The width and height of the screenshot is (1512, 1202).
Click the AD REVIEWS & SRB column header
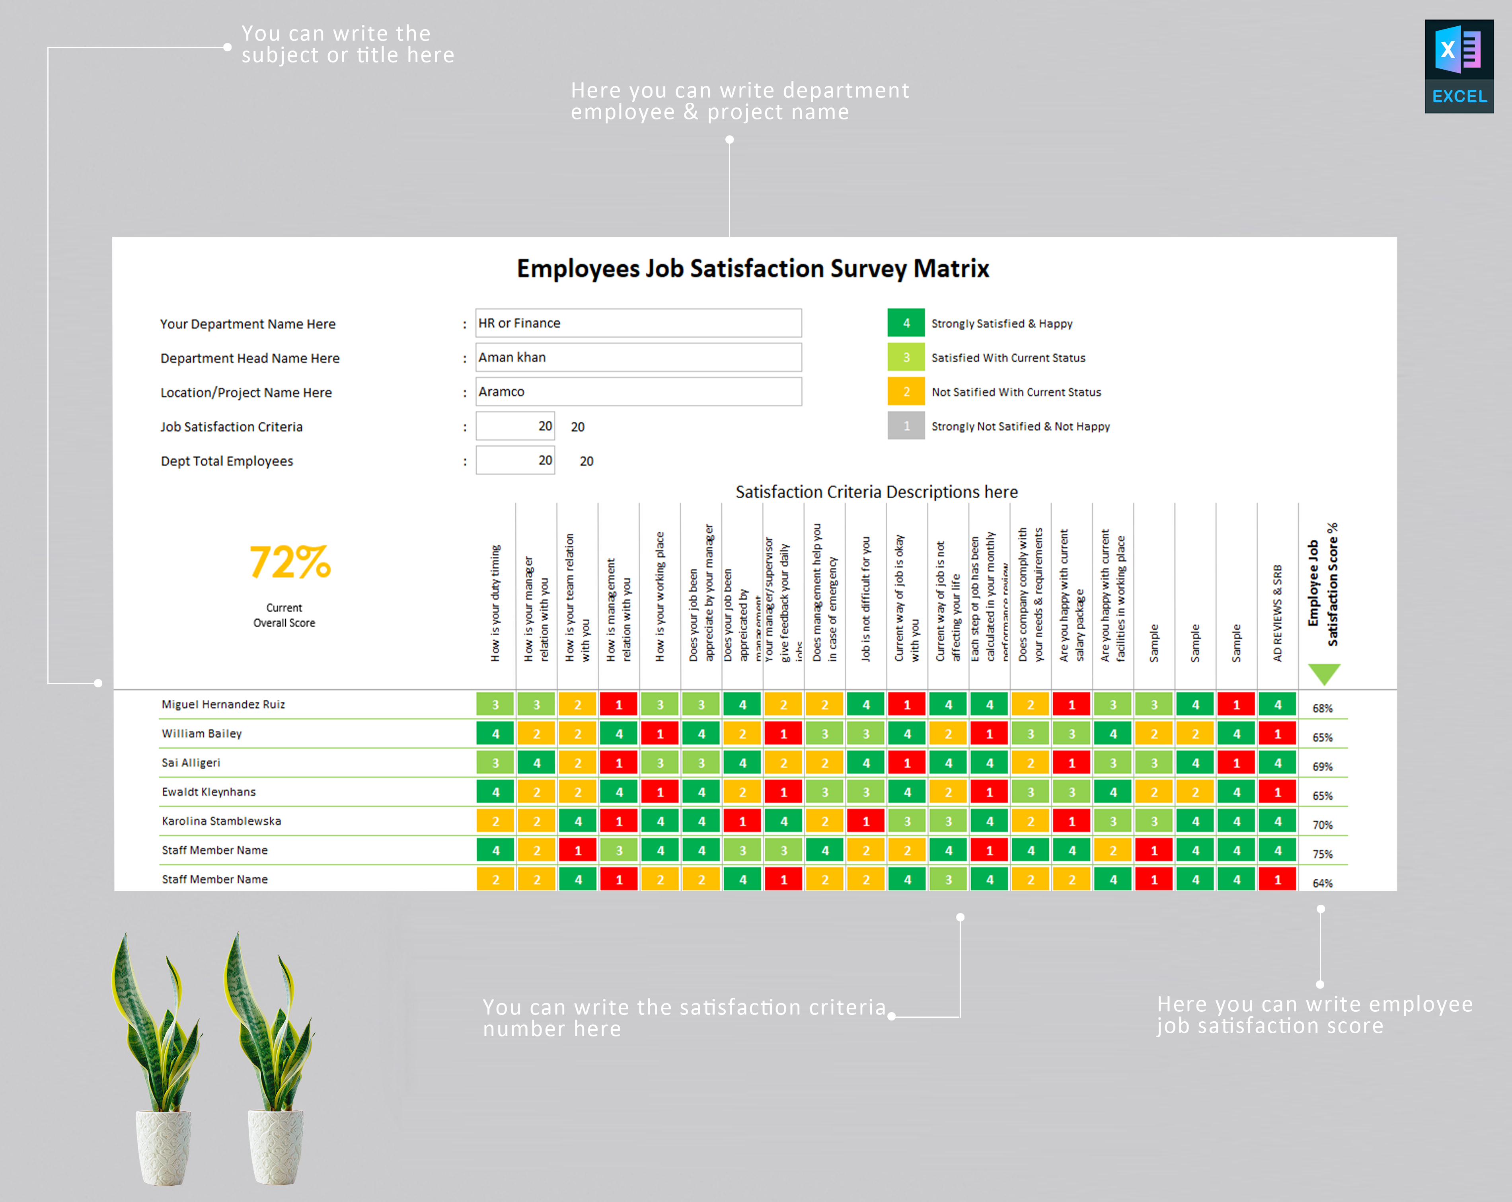coord(1278,613)
